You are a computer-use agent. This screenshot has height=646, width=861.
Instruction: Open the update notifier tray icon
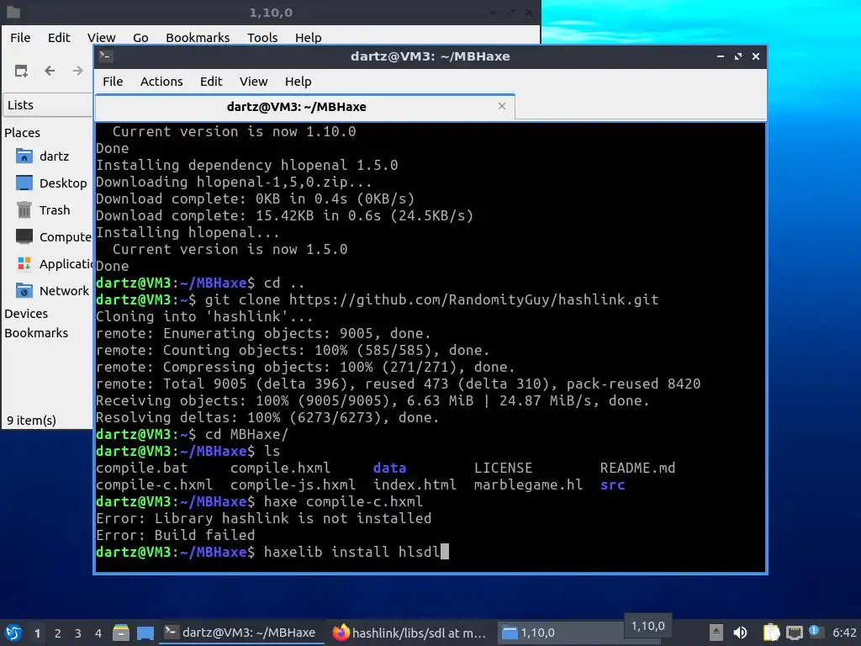816,633
